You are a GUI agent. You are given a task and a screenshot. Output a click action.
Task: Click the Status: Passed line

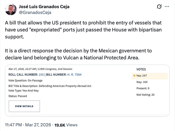[18, 96]
